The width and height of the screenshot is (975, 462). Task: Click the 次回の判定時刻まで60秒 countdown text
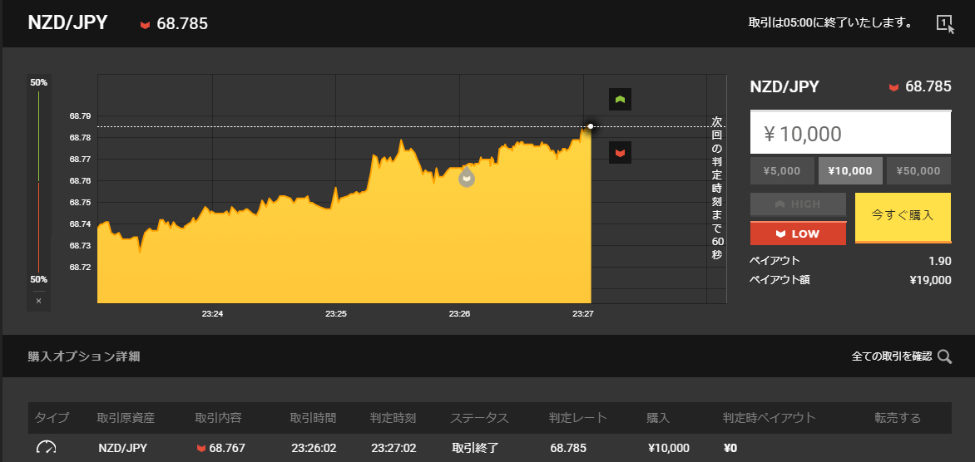click(718, 187)
